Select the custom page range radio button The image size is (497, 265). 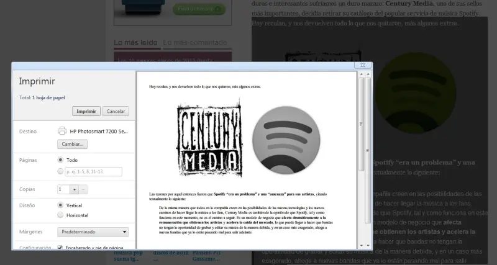click(x=60, y=171)
